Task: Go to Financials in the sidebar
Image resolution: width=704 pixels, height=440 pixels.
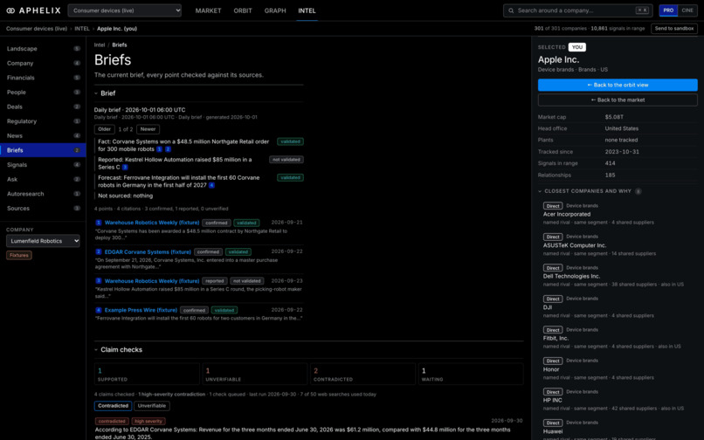Action: (x=43, y=78)
